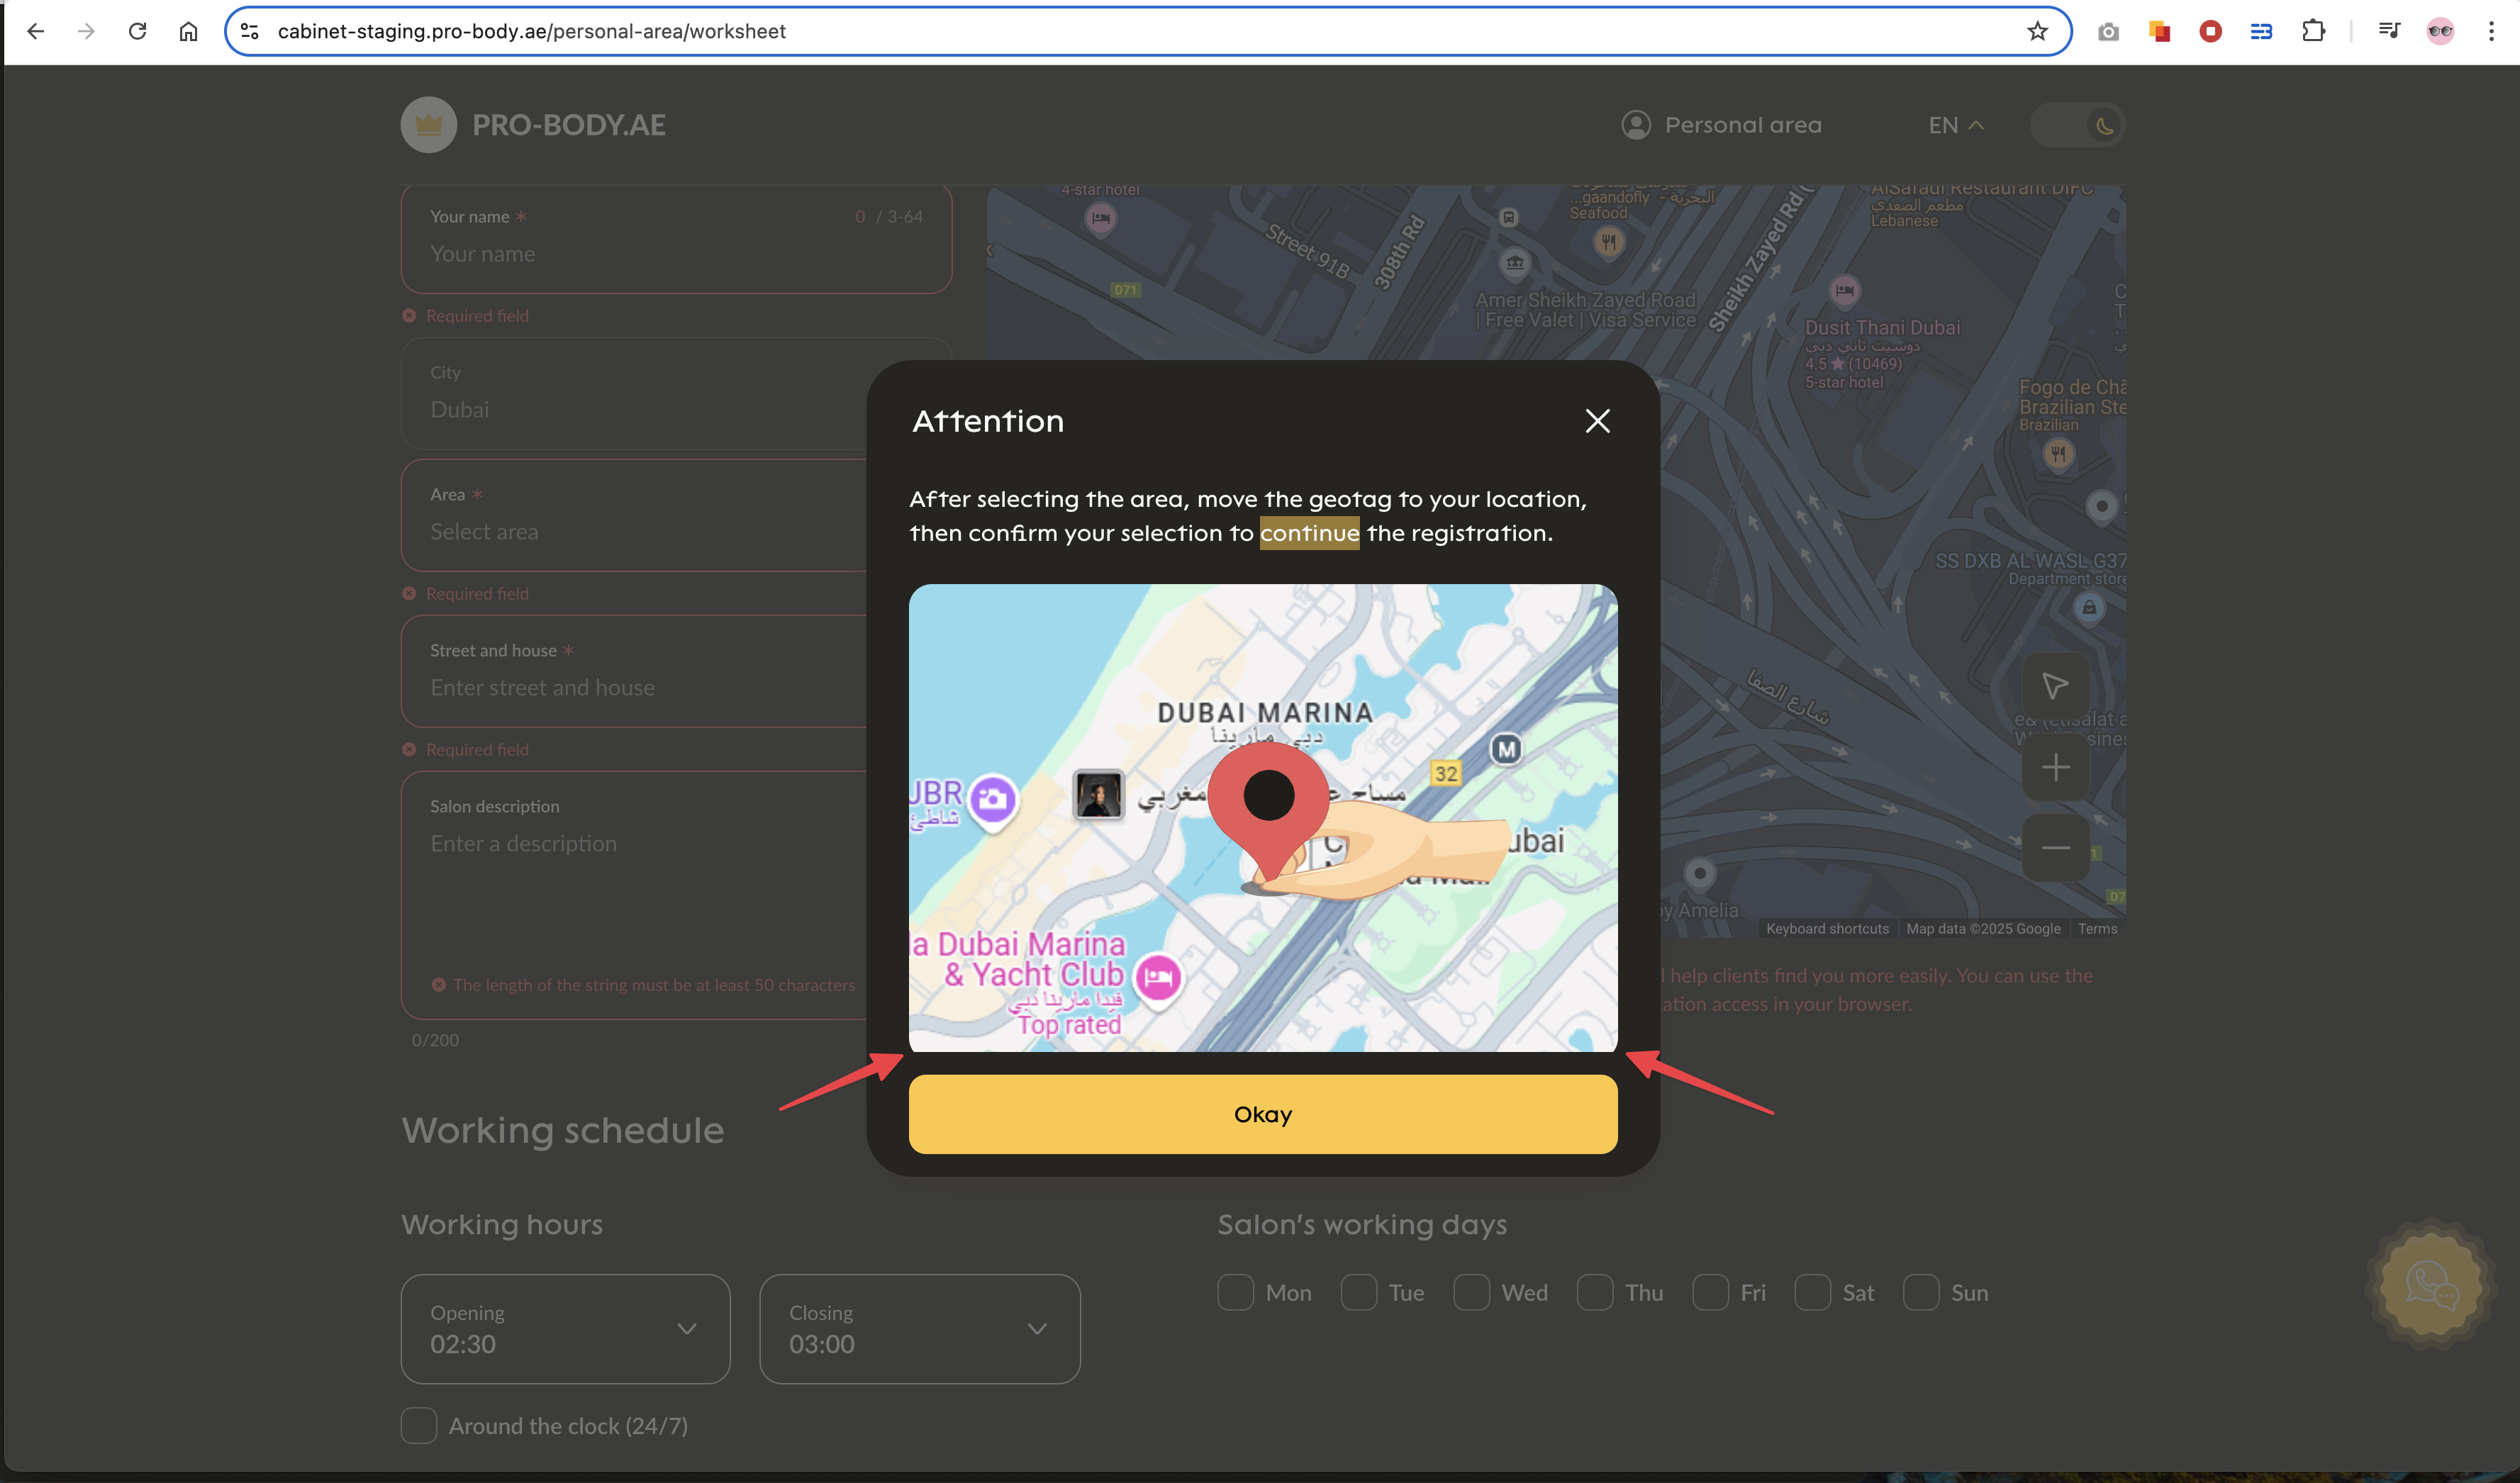Click the locate-me arrow icon on map
The image size is (2520, 1483).
2055,686
